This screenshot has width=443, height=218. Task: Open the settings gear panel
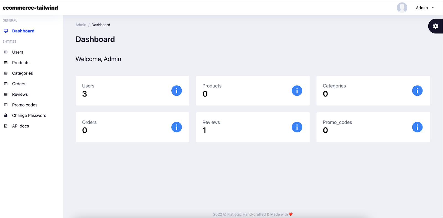pyautogui.click(x=436, y=26)
